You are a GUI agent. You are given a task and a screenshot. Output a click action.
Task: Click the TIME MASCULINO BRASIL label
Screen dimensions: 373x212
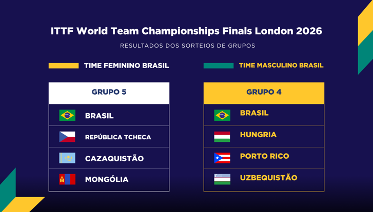point(281,66)
